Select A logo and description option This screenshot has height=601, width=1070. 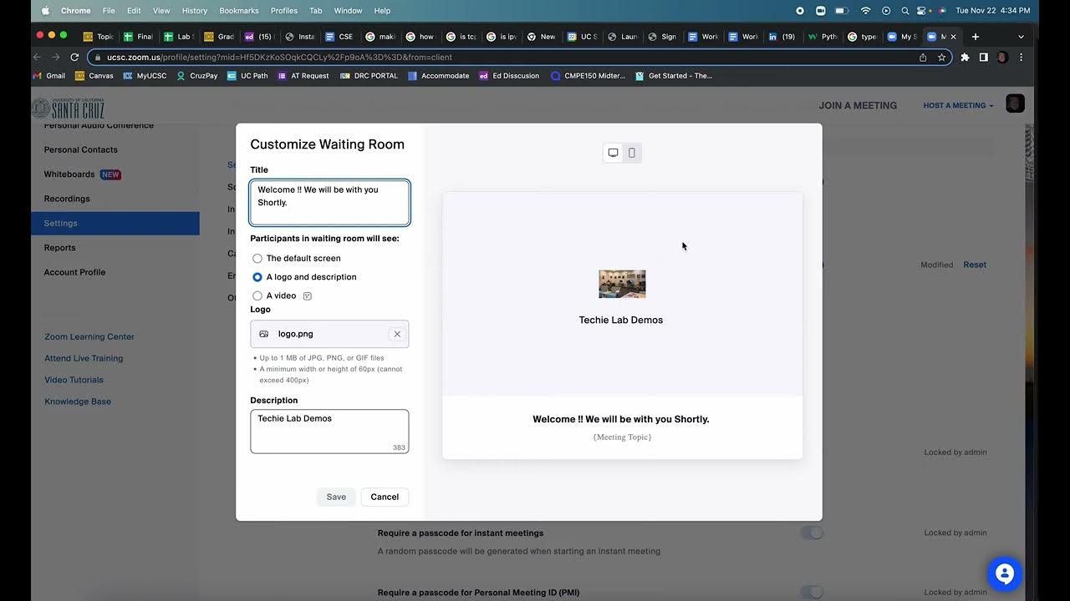tap(304, 277)
